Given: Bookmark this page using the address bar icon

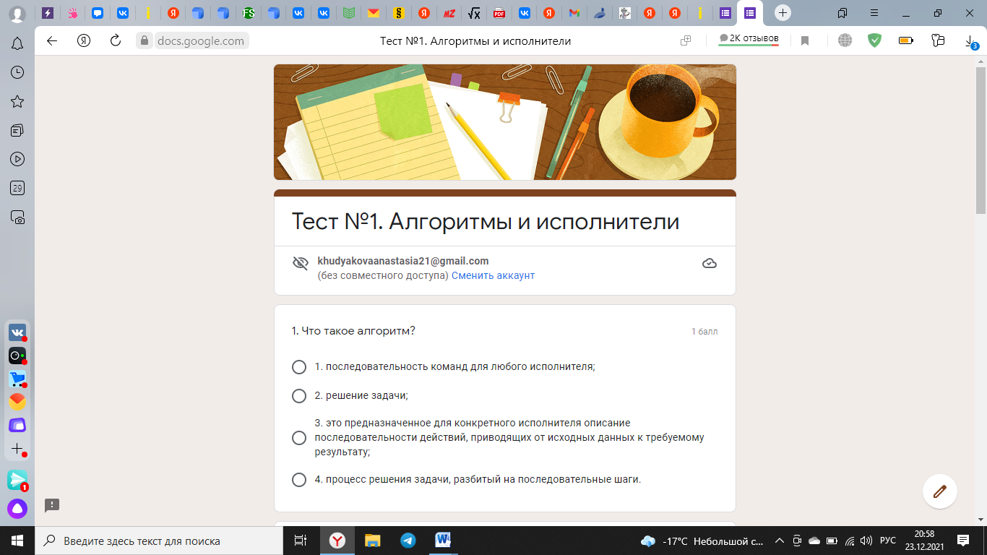Looking at the screenshot, I should coord(804,41).
